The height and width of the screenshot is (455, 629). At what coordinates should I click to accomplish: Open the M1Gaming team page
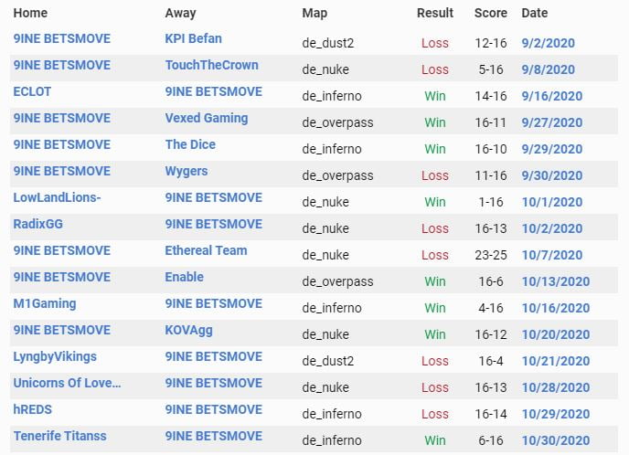point(45,304)
